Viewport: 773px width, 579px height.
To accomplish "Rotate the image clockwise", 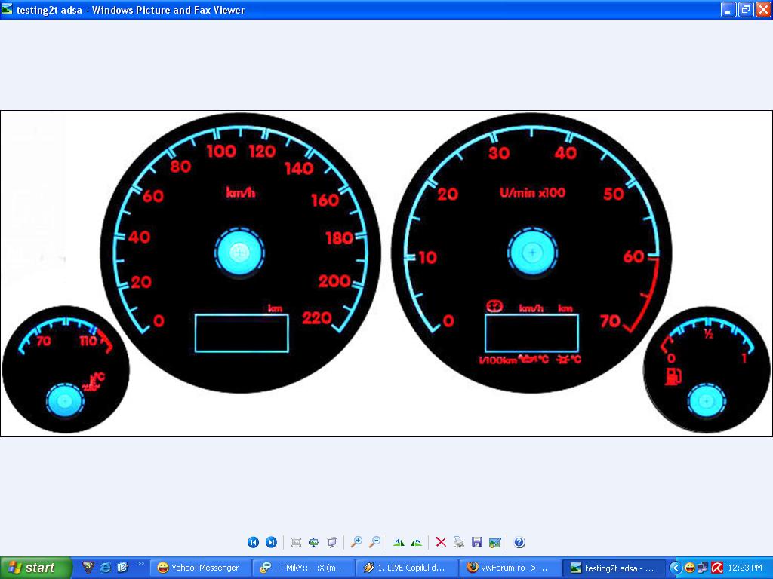I will click(399, 542).
